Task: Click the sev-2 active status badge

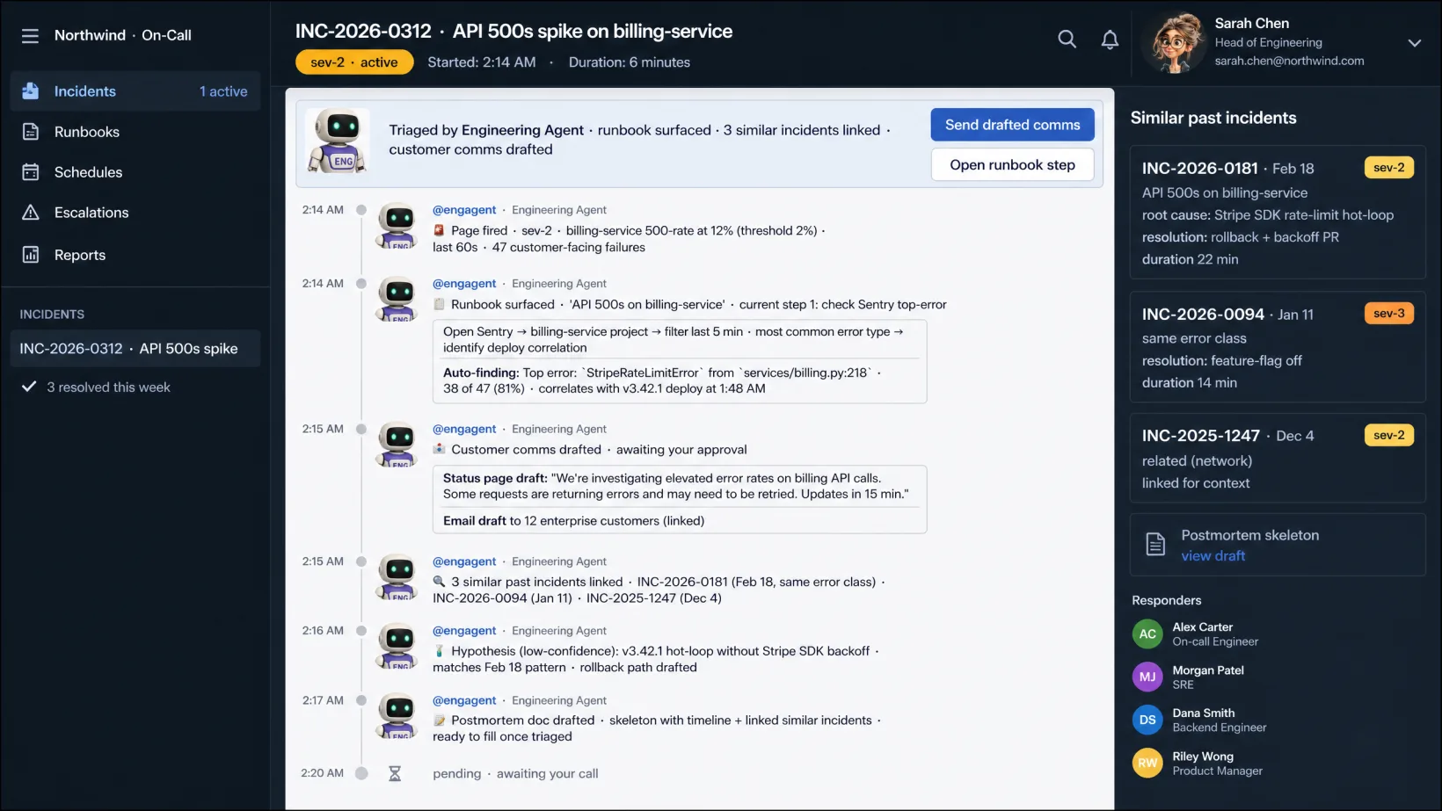Action: pos(354,62)
